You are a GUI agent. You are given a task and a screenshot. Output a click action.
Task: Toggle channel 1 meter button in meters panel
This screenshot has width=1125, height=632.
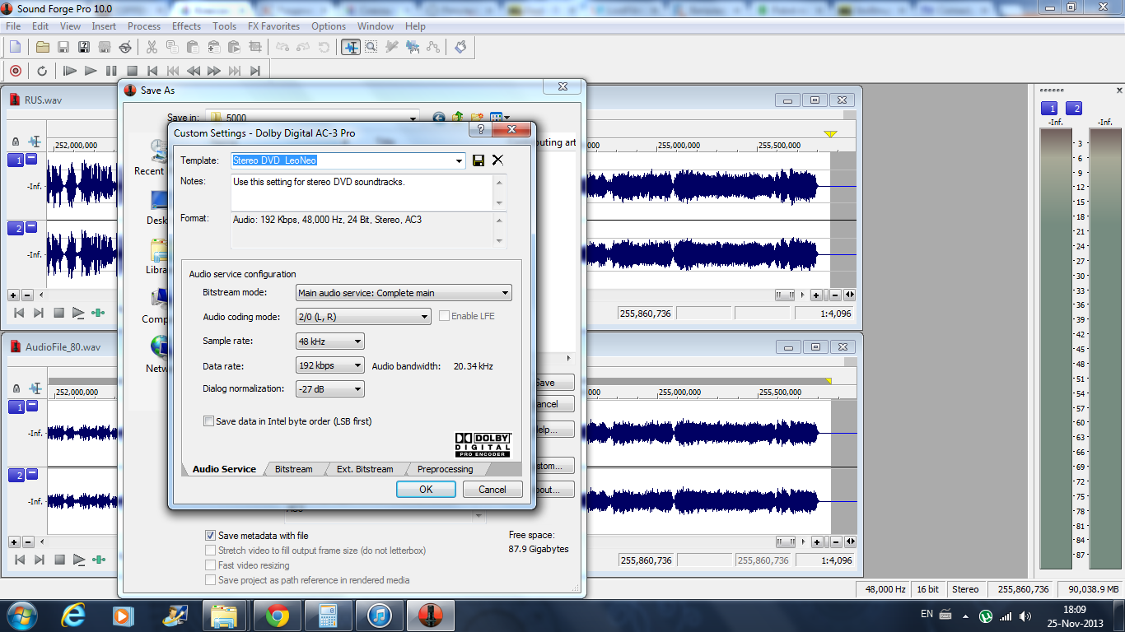(x=1049, y=109)
